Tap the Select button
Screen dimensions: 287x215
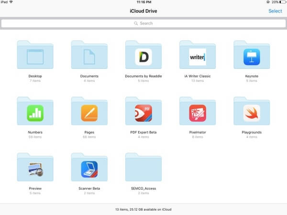click(275, 11)
